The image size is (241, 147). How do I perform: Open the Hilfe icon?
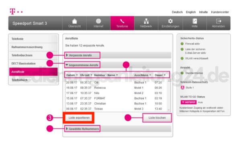(194, 21)
